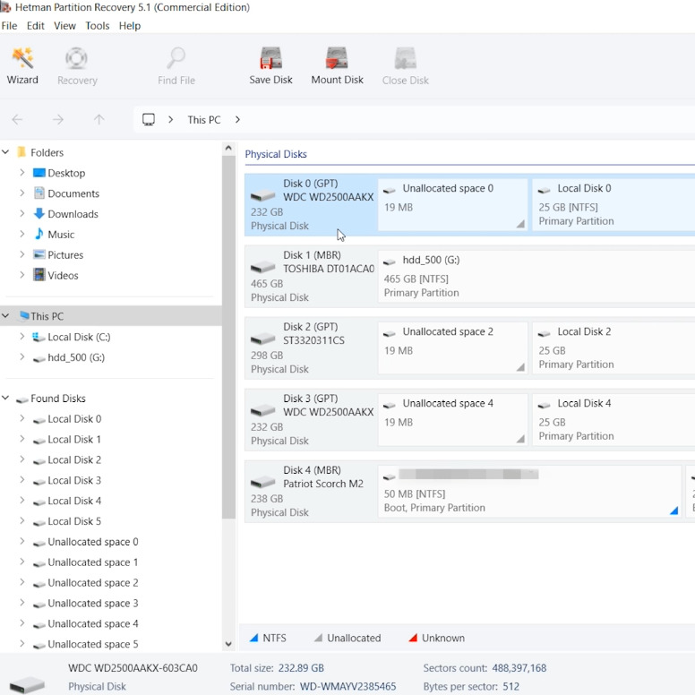
Task: Select Local Disk 5 in tree
Action: point(74,521)
